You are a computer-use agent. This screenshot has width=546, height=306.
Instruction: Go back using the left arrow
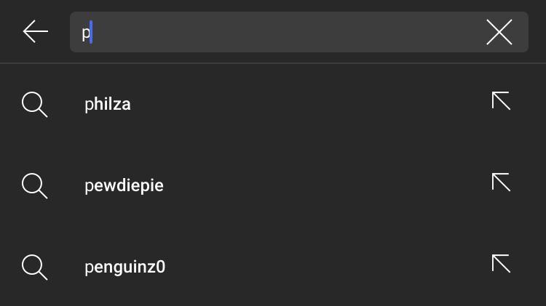tap(35, 32)
